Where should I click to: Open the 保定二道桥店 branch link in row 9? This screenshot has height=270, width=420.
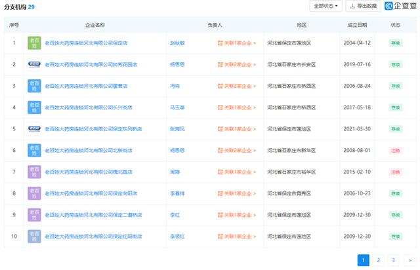[x=93, y=215]
